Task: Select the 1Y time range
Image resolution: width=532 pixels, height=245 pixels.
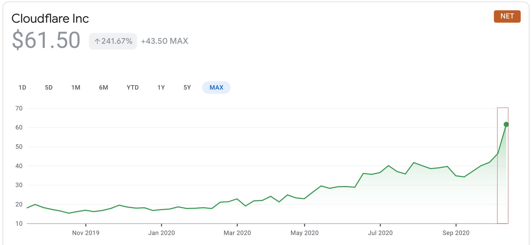Action: coord(161,88)
